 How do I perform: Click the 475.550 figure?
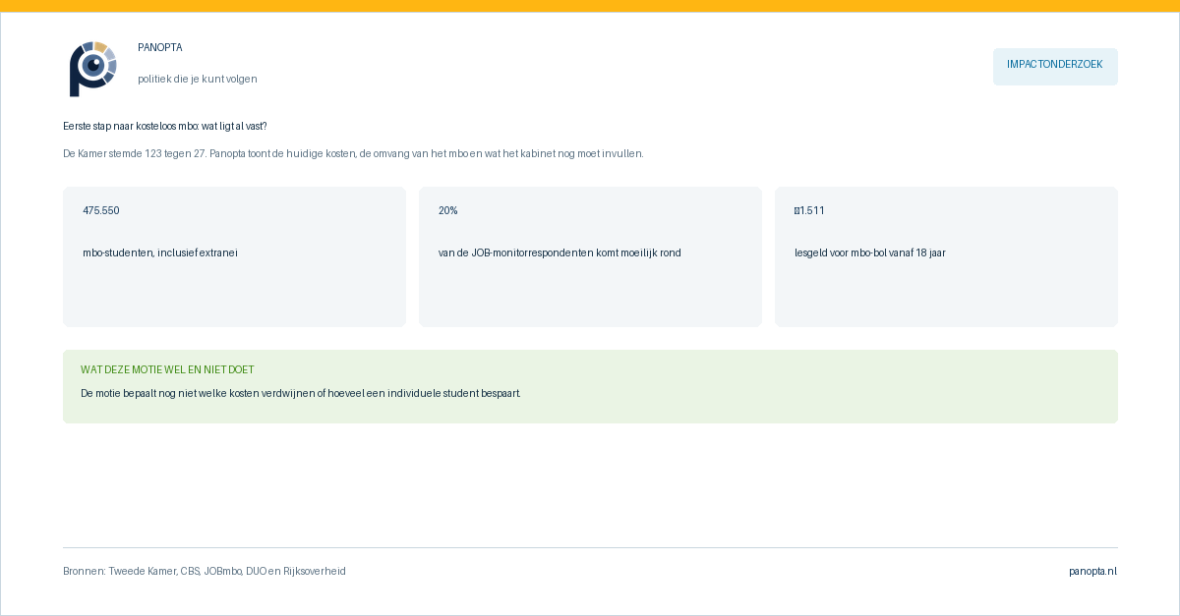101,210
